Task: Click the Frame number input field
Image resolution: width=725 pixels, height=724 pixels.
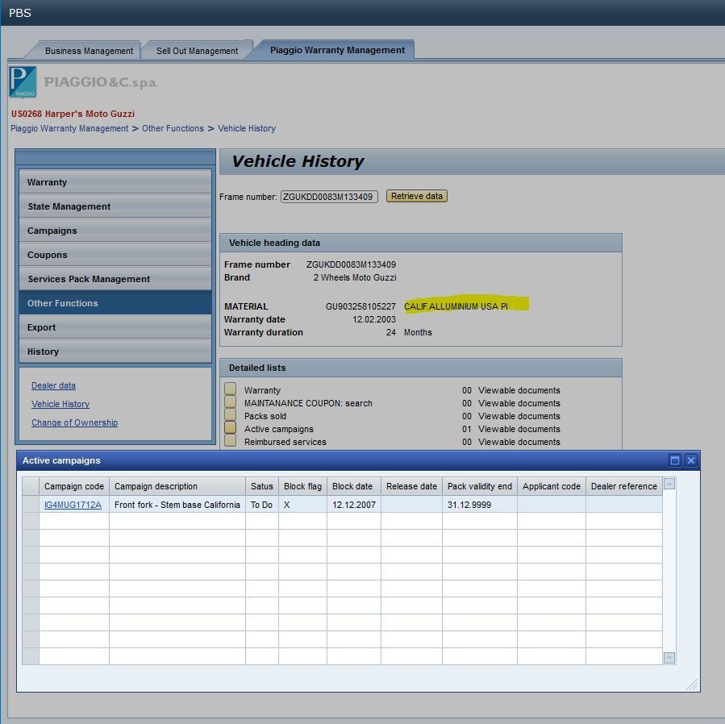Action: 329,197
